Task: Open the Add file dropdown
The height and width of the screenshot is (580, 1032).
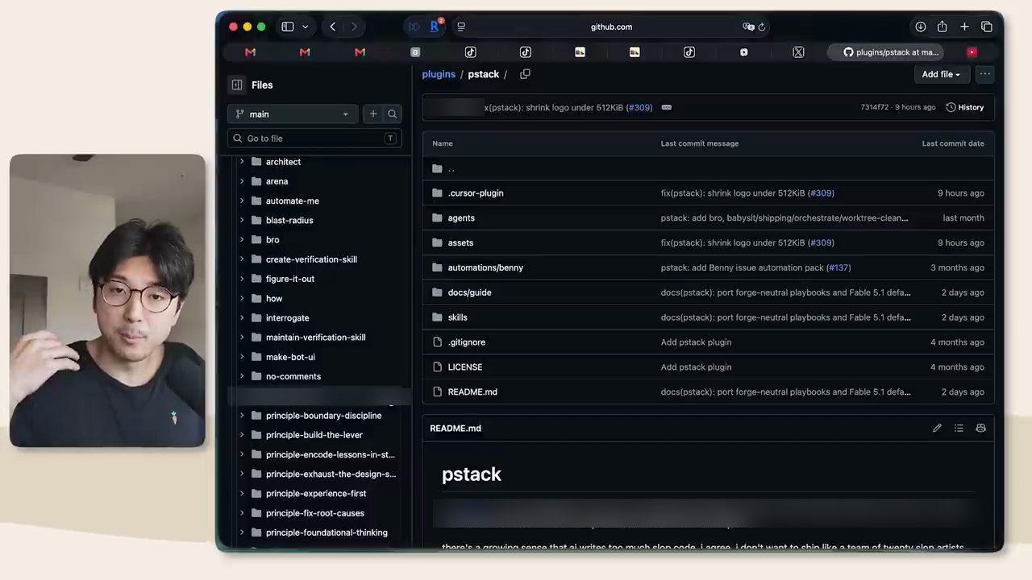Action: (941, 74)
